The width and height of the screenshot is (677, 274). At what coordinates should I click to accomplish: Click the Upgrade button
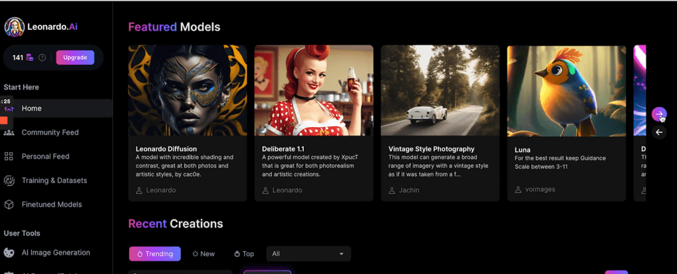(75, 57)
